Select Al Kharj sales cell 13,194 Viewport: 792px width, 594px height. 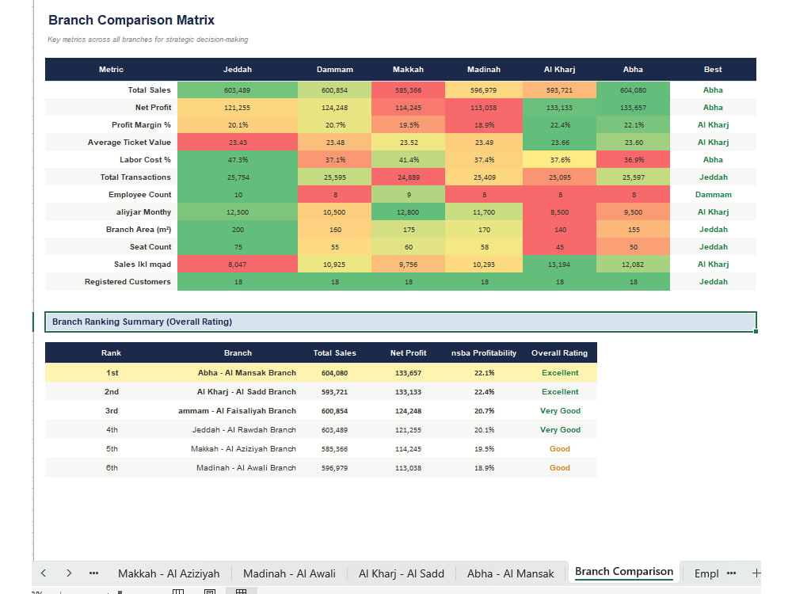click(x=560, y=265)
